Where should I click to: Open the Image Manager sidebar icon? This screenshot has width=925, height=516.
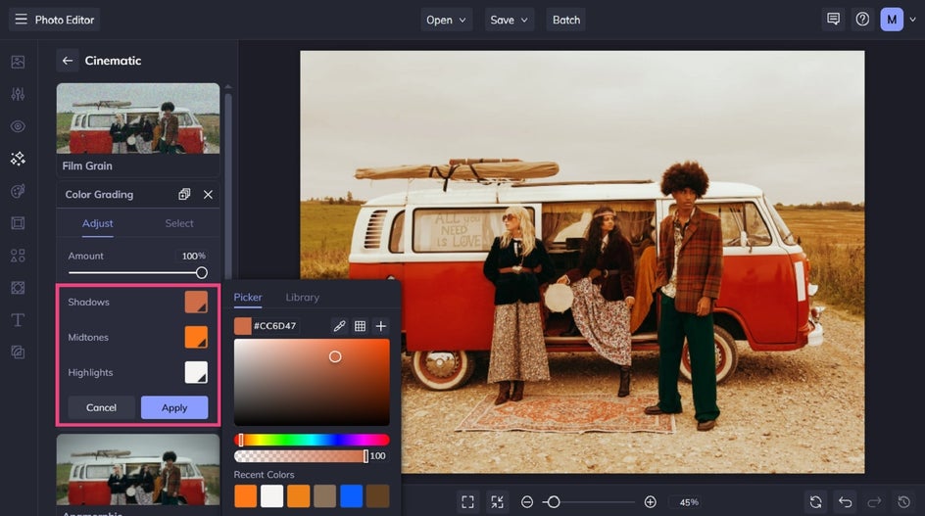pyautogui.click(x=18, y=62)
